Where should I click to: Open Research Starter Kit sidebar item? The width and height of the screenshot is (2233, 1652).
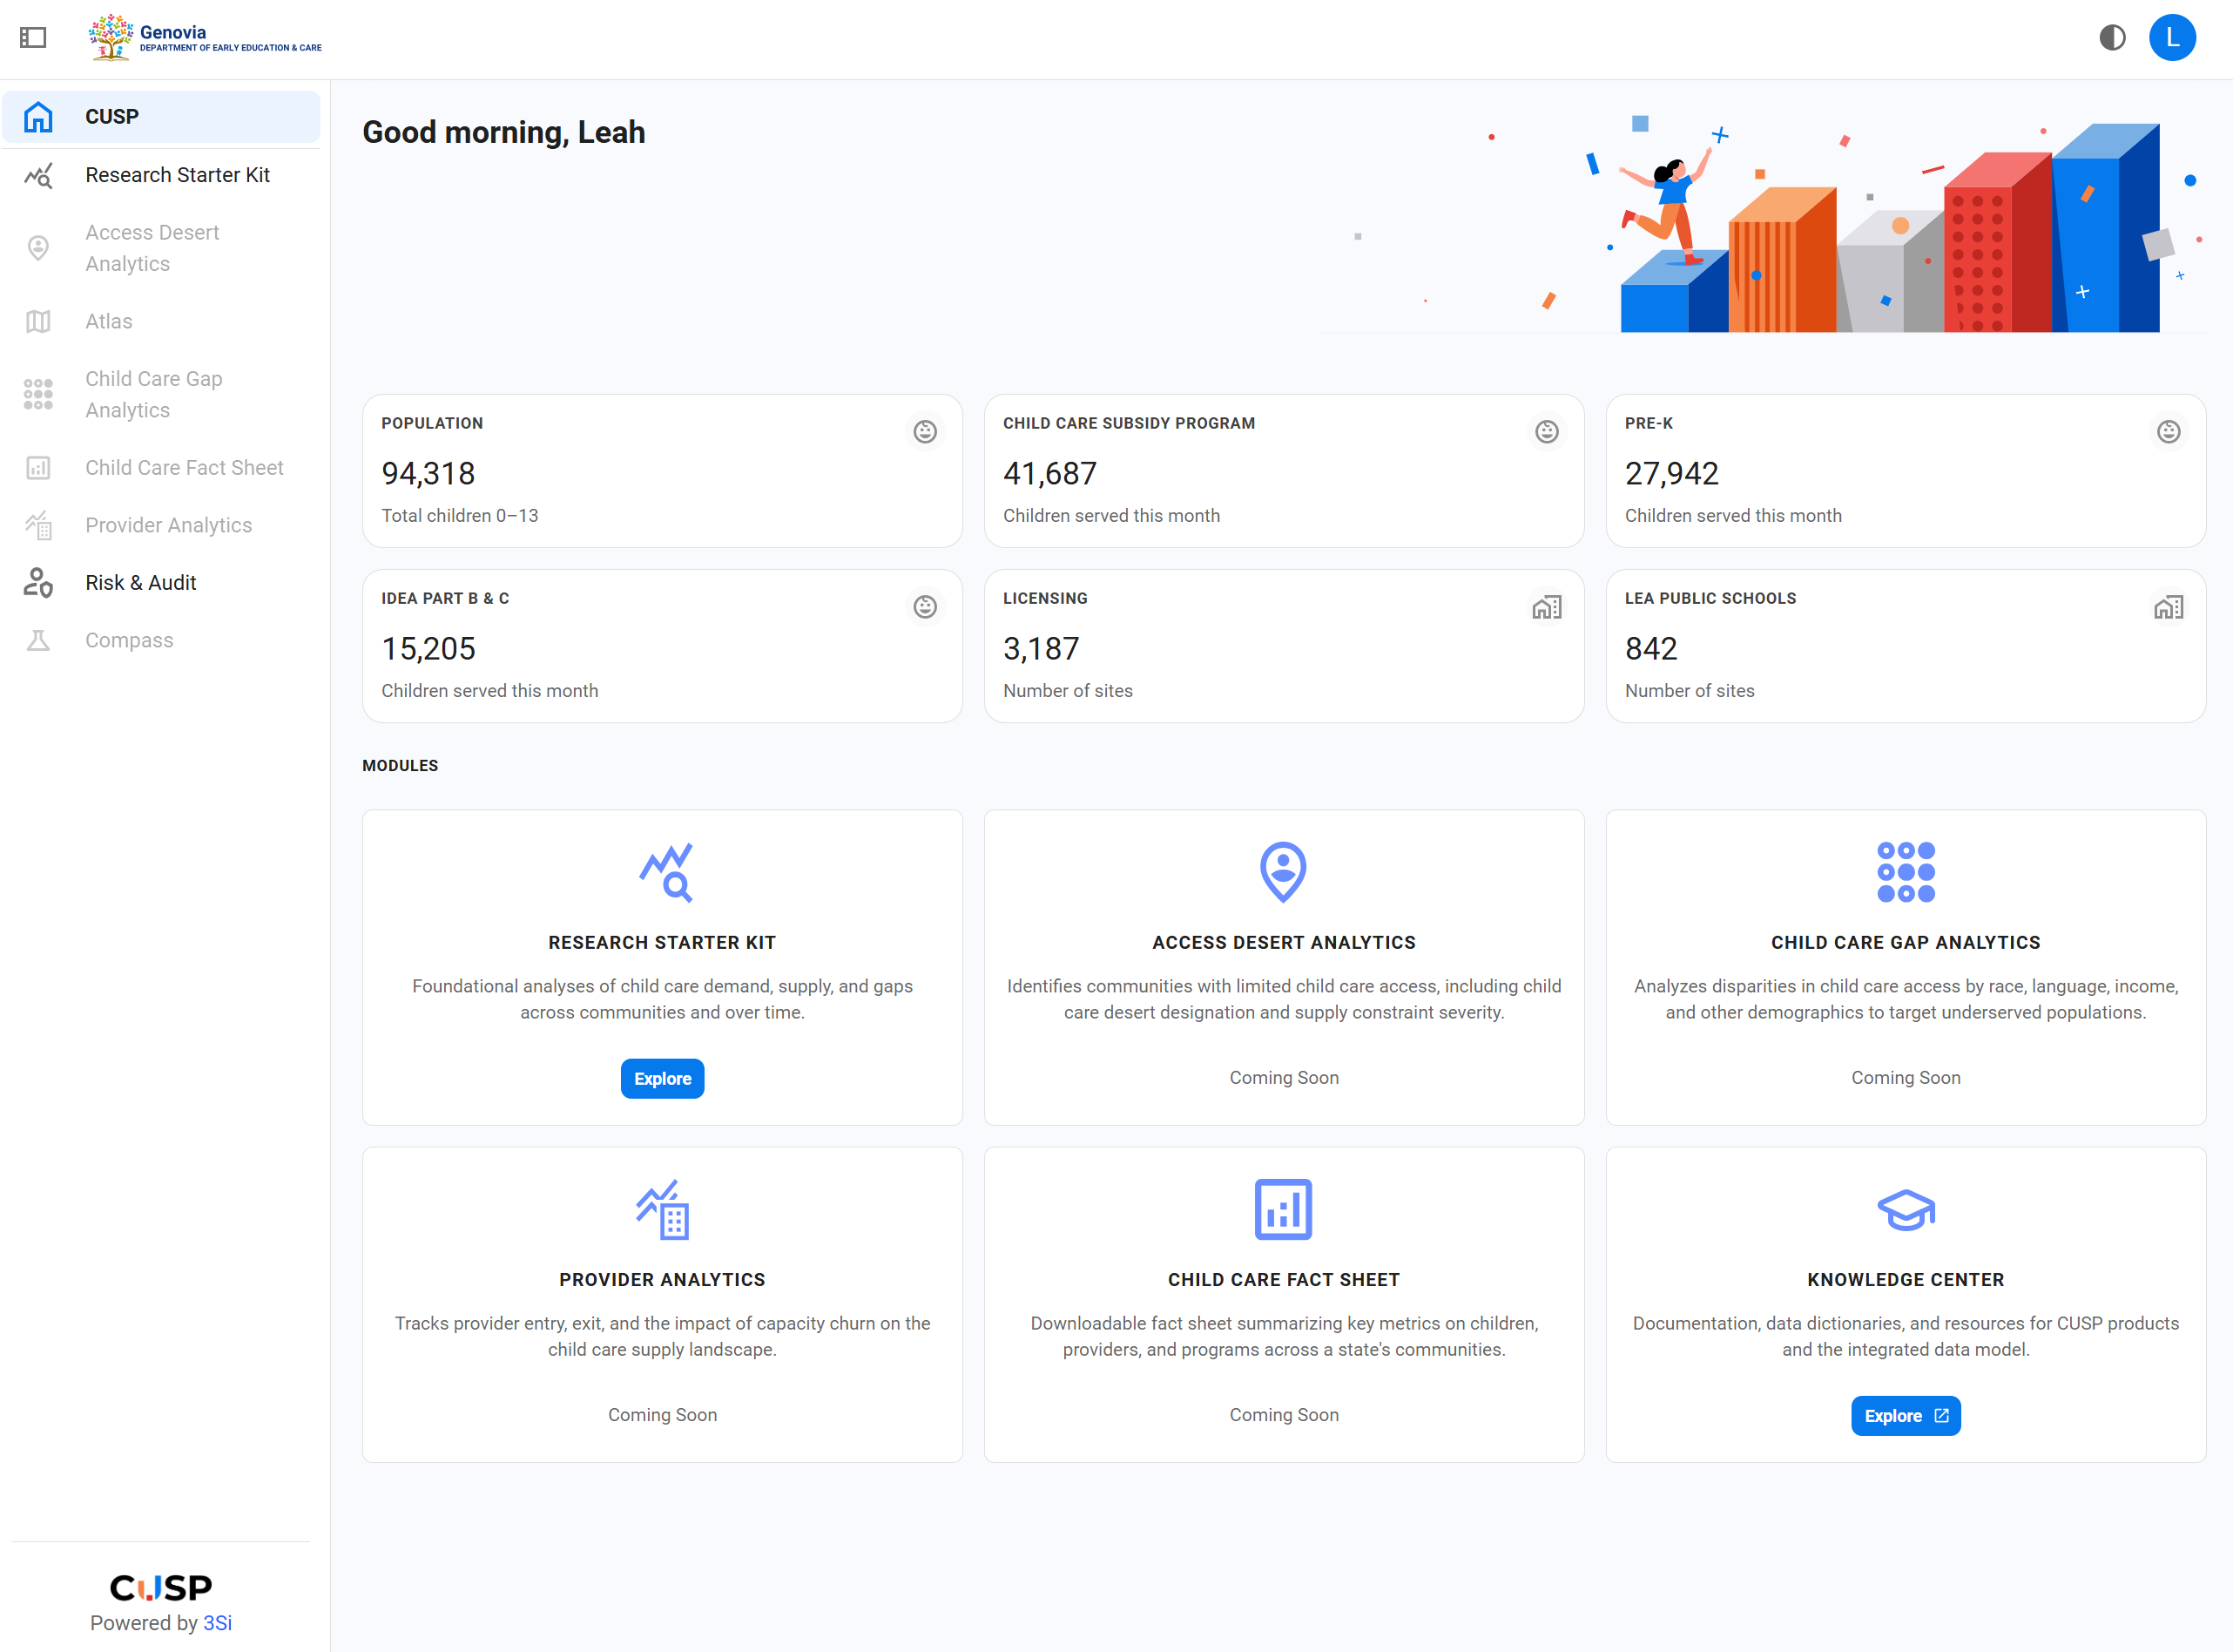(161, 175)
